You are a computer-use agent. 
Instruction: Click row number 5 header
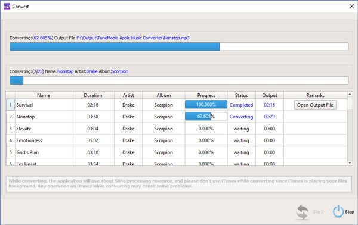(x=11, y=152)
